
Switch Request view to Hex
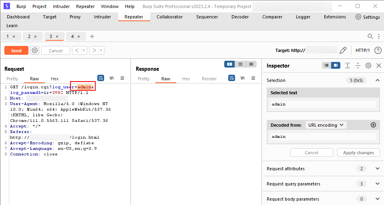point(54,79)
